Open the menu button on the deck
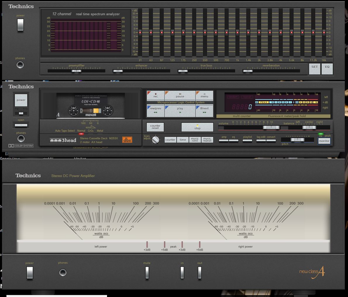 (x=204, y=95)
